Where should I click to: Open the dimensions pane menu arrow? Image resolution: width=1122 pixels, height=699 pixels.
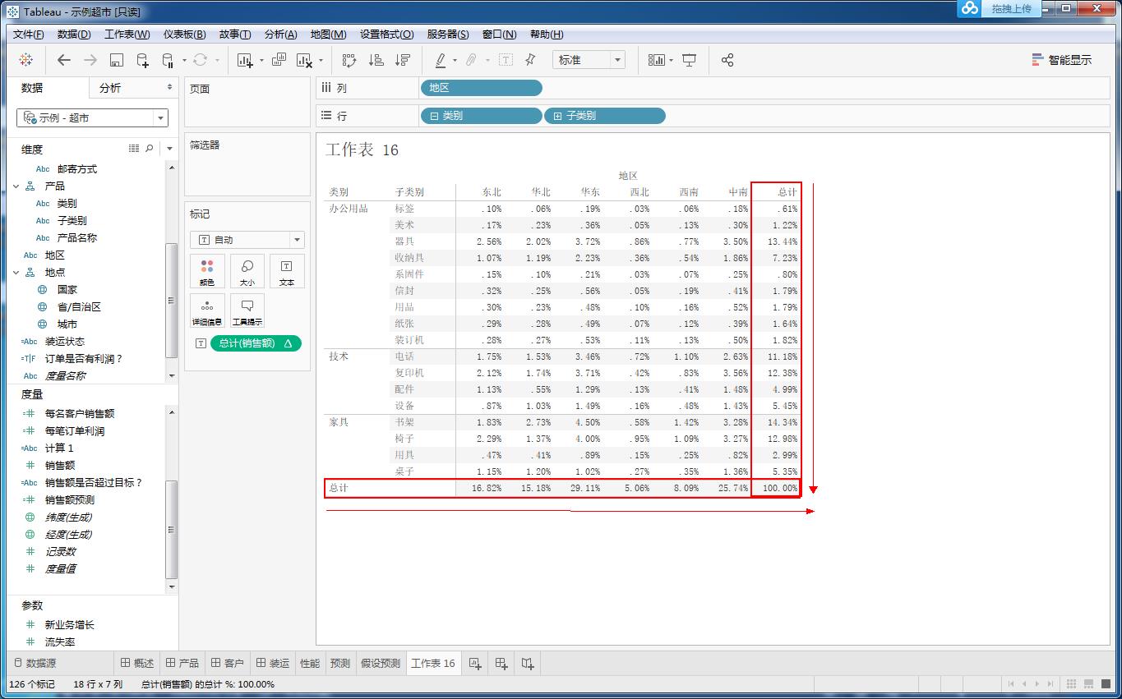tap(169, 149)
